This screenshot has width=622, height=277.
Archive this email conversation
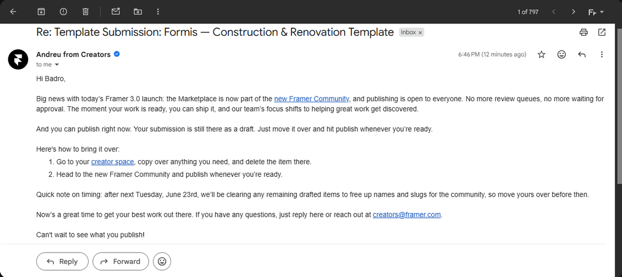41,11
